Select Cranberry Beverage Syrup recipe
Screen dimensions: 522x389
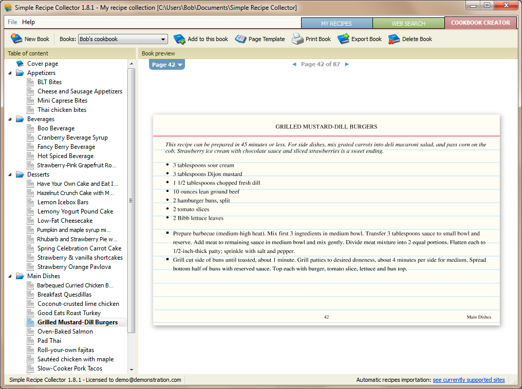pos(72,138)
